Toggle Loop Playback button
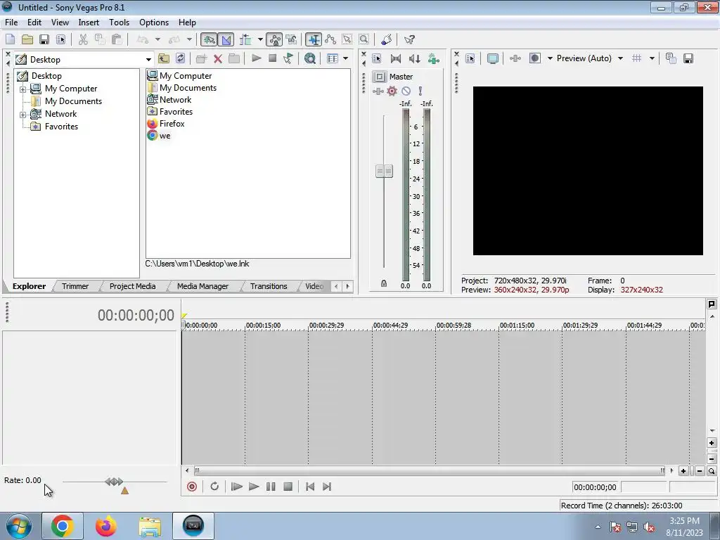 pyautogui.click(x=214, y=487)
